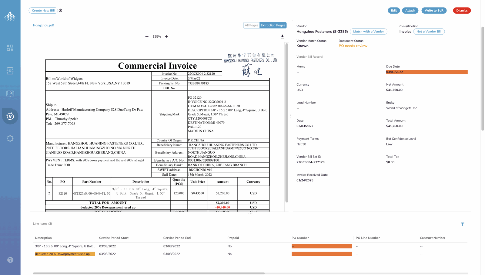Click Create New Bill button

[x=43, y=10]
